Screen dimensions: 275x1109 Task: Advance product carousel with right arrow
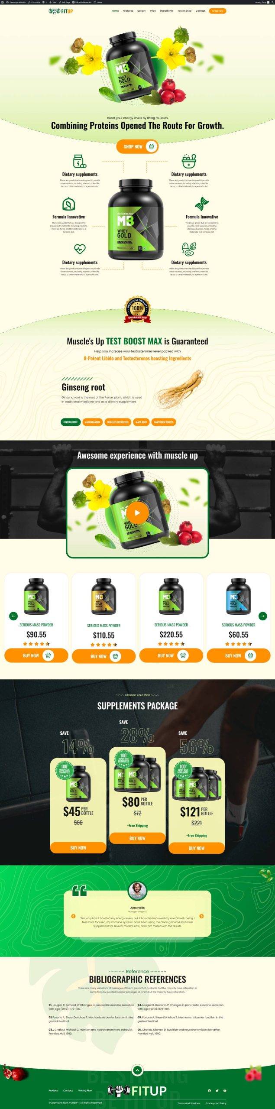[262, 616]
